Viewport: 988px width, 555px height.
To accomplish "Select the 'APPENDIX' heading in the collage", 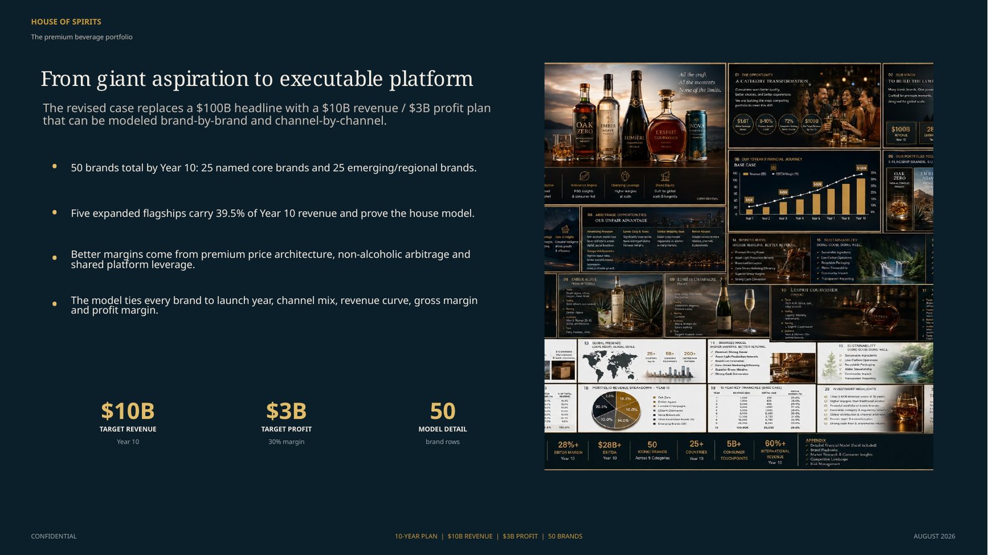I will click(x=816, y=440).
